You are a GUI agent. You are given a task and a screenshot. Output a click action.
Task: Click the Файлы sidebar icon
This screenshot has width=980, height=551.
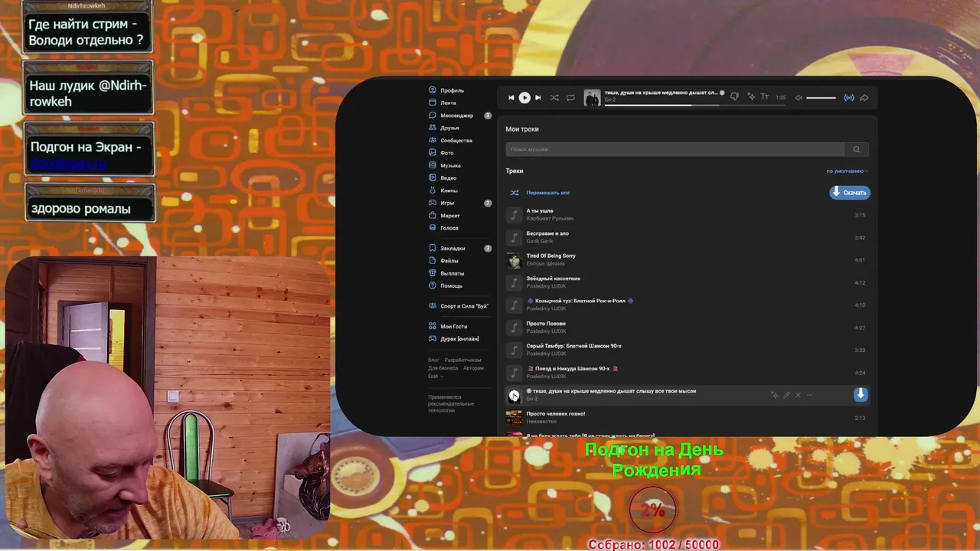[x=433, y=260]
